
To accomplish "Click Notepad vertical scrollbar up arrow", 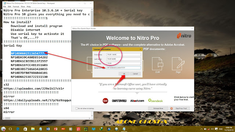I will click(92, 10).
